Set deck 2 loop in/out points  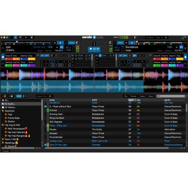(x=123, y=55)
